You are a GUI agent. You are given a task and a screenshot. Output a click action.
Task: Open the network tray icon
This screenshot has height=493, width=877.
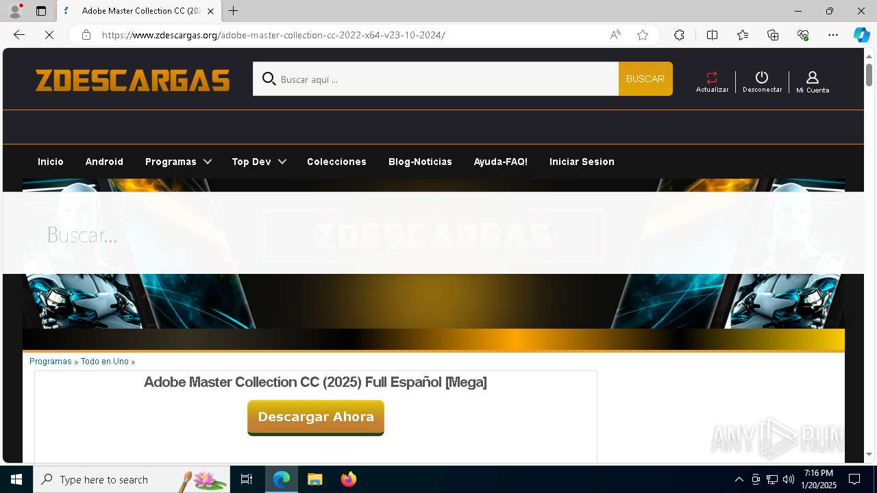point(772,479)
